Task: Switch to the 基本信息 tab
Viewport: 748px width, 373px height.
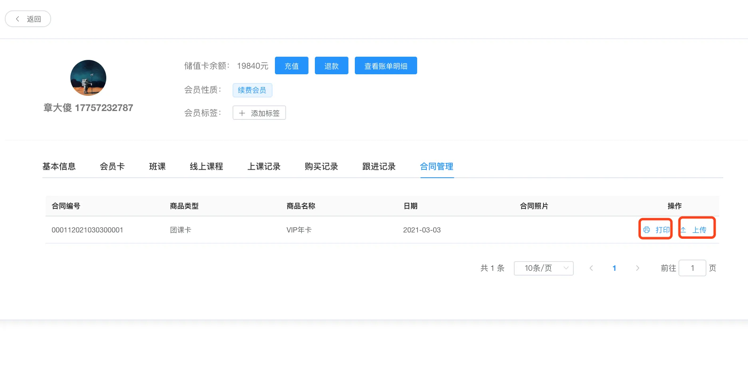Action: point(59,167)
